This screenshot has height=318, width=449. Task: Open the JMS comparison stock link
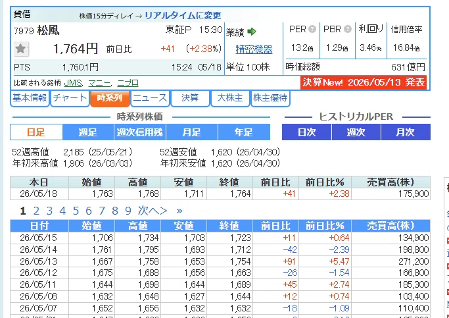73,83
